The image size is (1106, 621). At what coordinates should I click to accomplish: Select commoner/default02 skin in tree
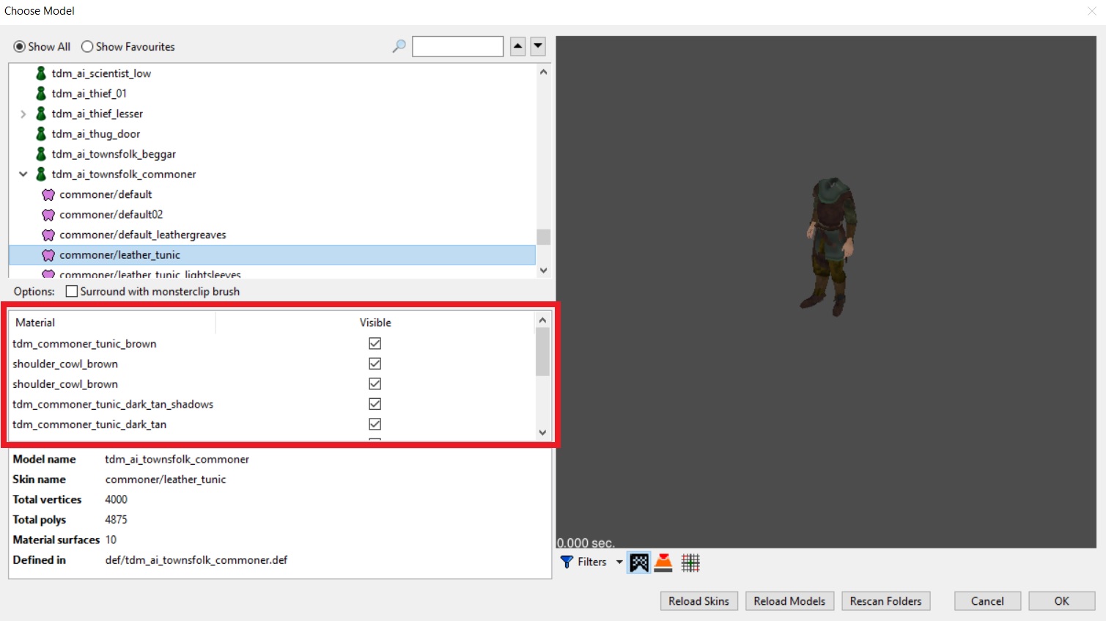pos(111,215)
